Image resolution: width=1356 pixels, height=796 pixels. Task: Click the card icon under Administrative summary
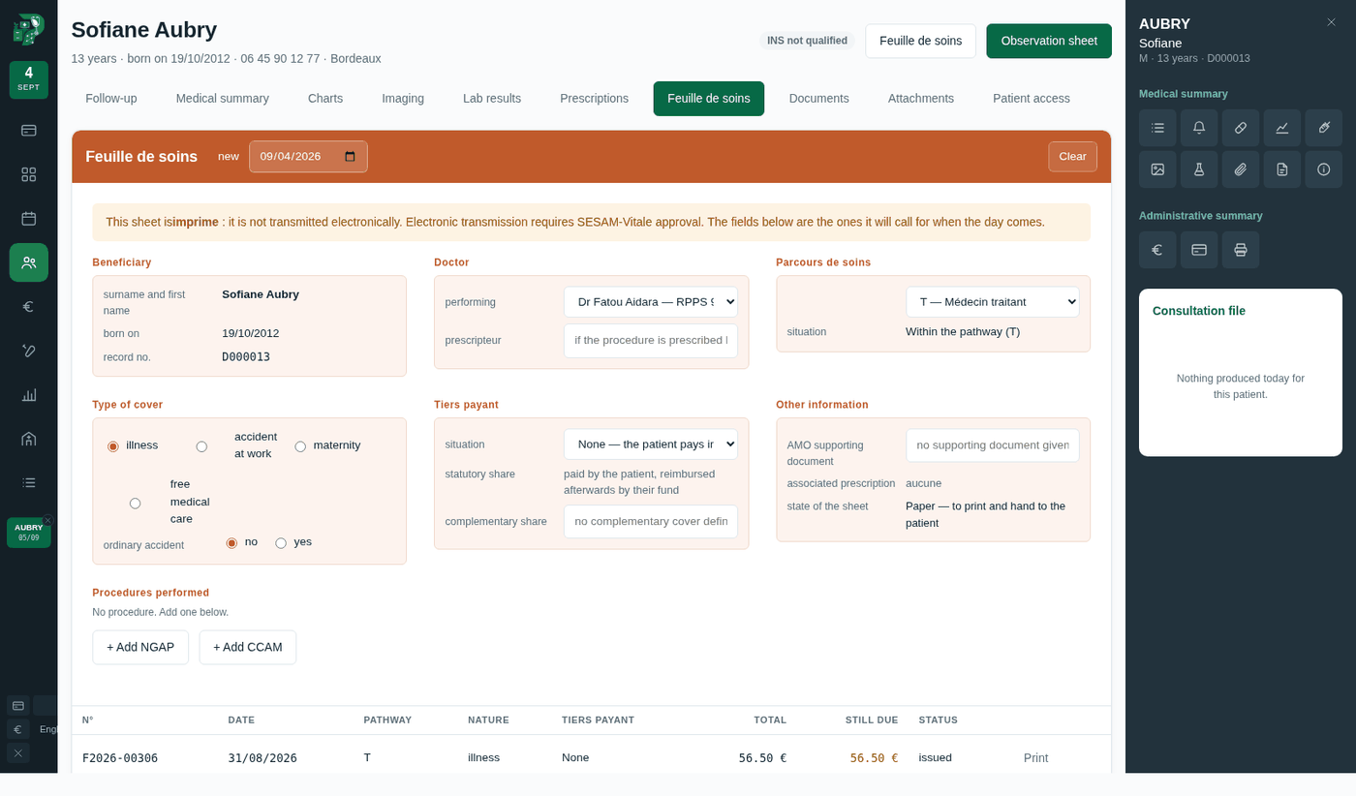(1199, 250)
